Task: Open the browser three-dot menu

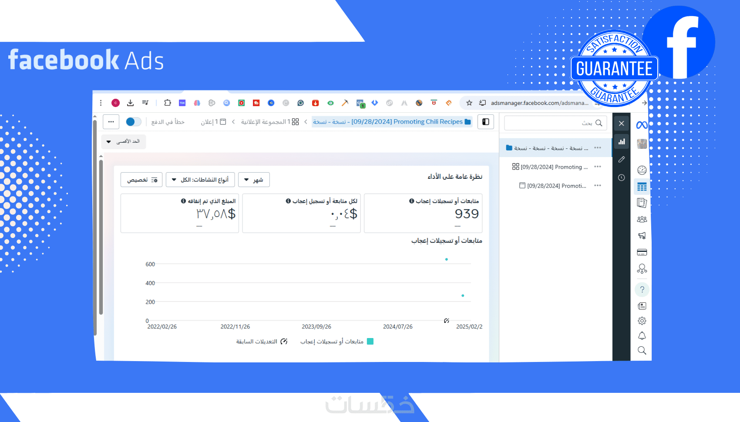Action: tap(101, 103)
